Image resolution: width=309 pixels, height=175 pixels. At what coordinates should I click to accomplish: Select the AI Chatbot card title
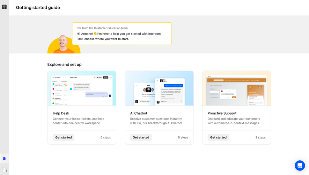click(x=139, y=113)
